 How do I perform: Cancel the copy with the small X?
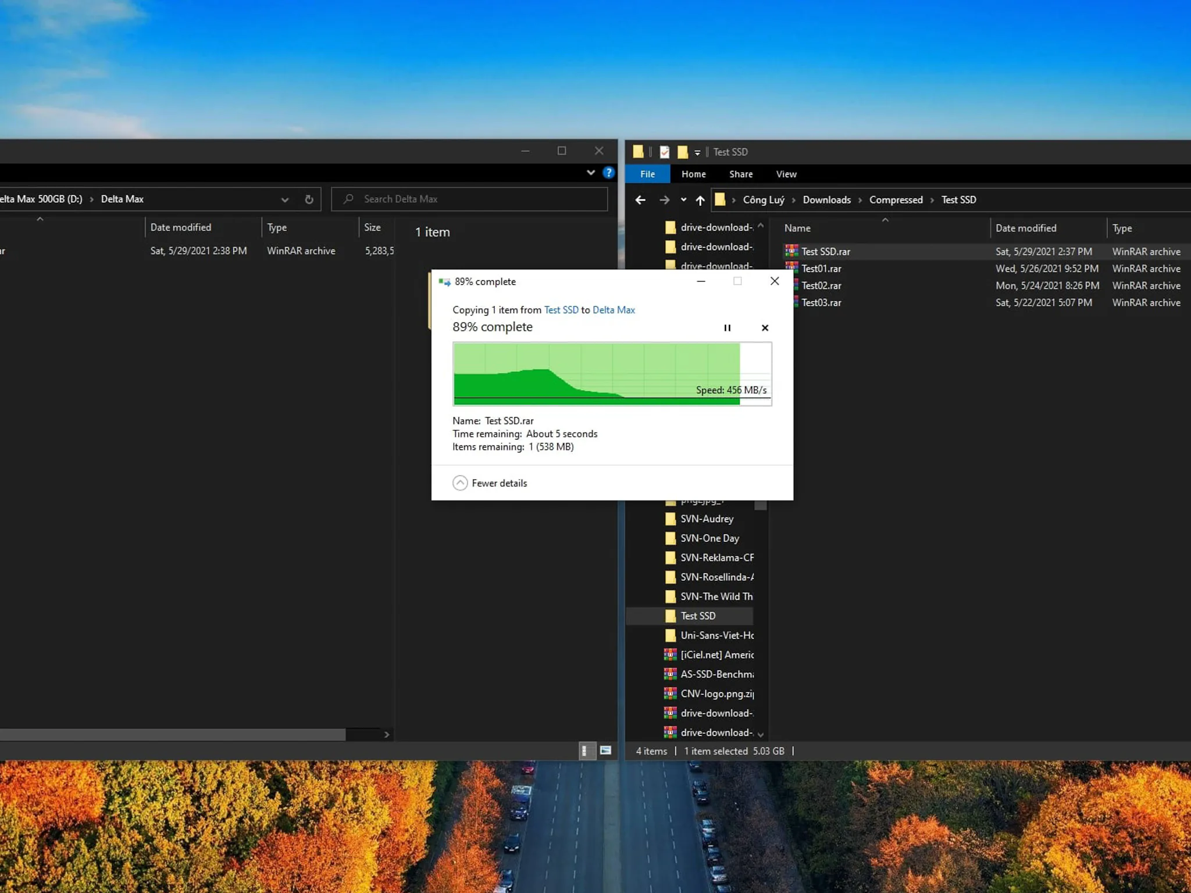[765, 328]
